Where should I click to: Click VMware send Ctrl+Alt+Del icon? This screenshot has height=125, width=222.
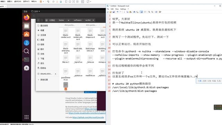48,2
